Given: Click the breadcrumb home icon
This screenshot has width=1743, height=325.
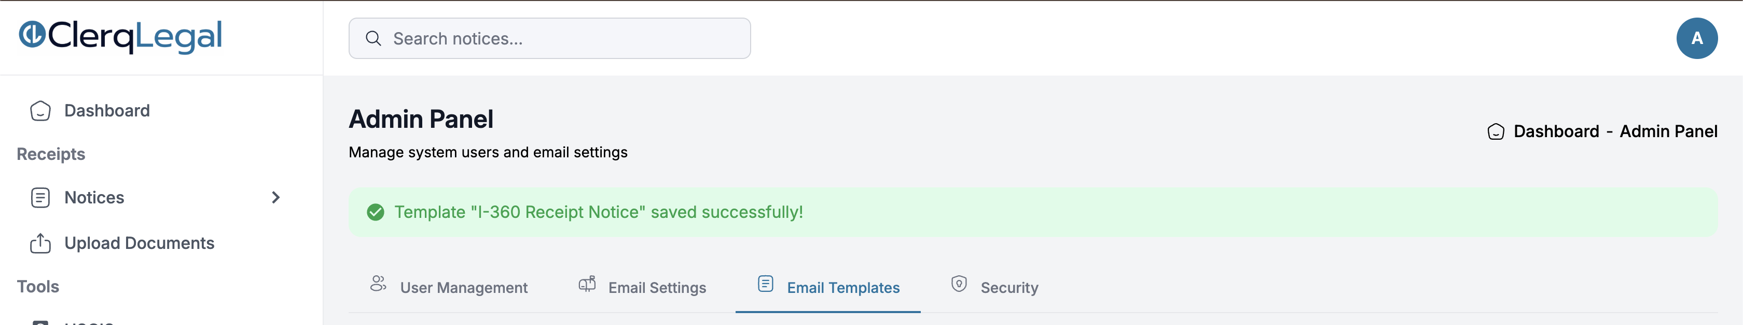Looking at the screenshot, I should (1496, 131).
